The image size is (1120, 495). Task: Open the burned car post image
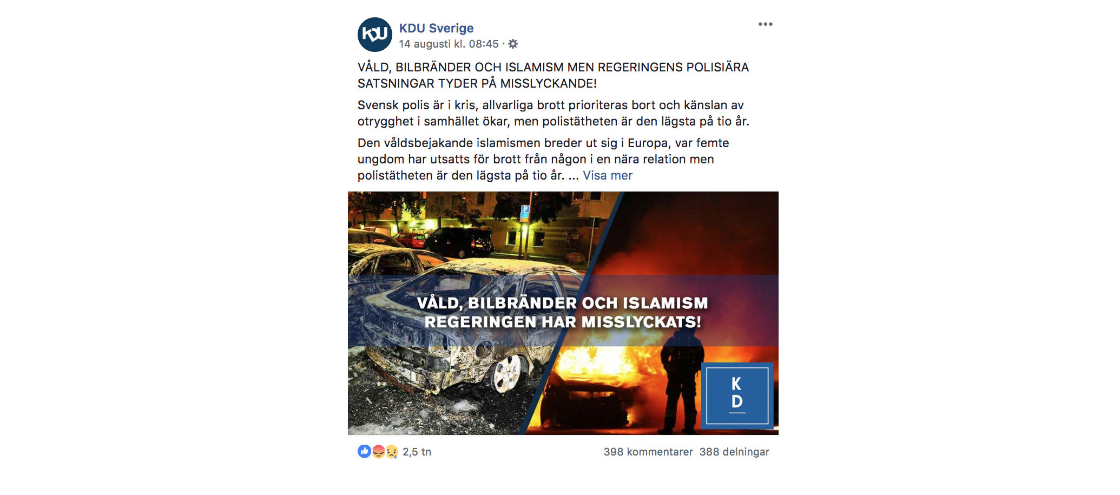(x=563, y=313)
